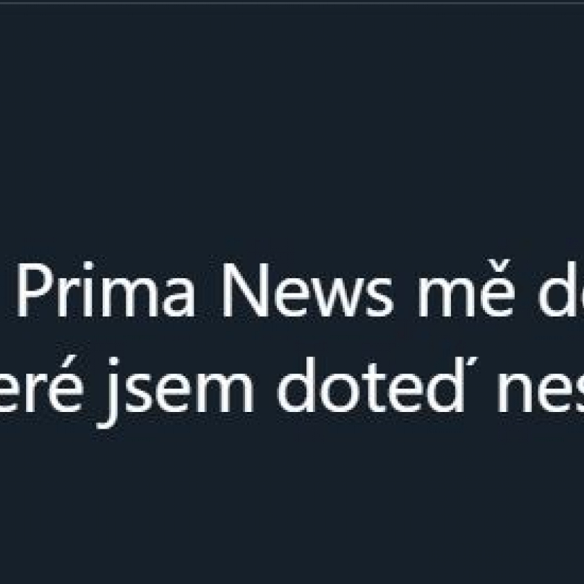Select the word "mě" with the caron
The height and width of the screenshot is (584, 584).
(465, 288)
